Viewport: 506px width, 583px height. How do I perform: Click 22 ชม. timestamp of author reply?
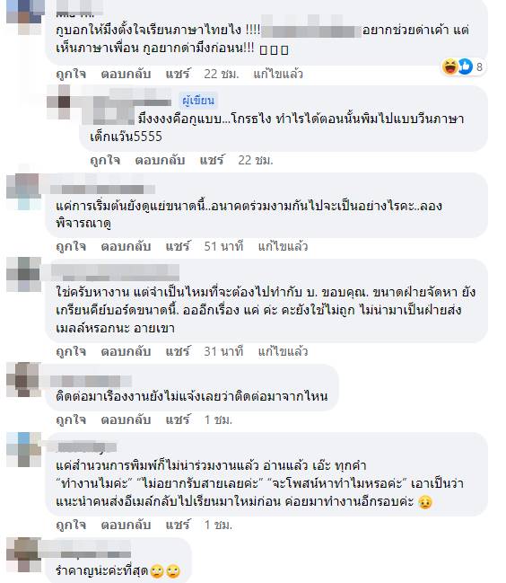[x=256, y=160]
